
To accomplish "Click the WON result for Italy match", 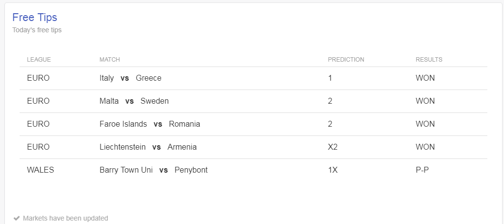I will coord(425,78).
